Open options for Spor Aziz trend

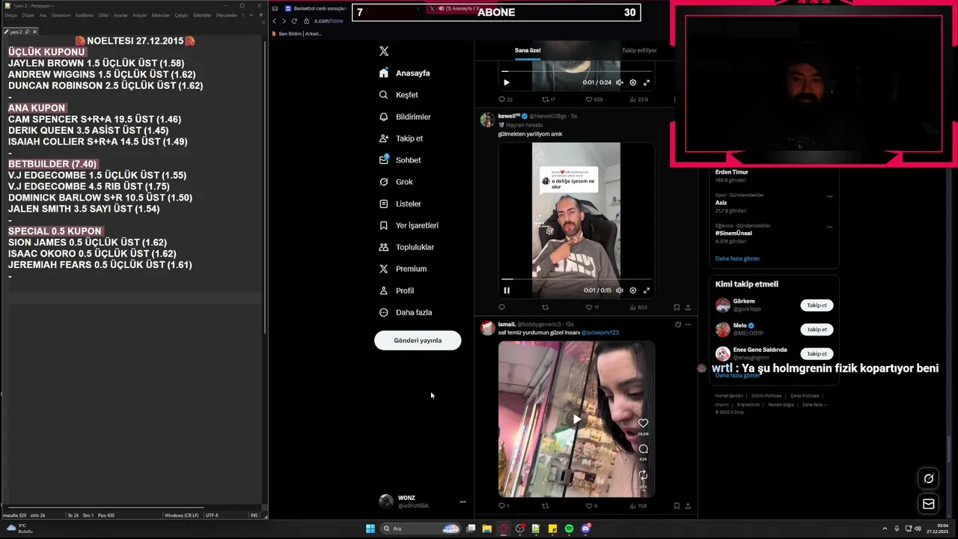pos(829,196)
